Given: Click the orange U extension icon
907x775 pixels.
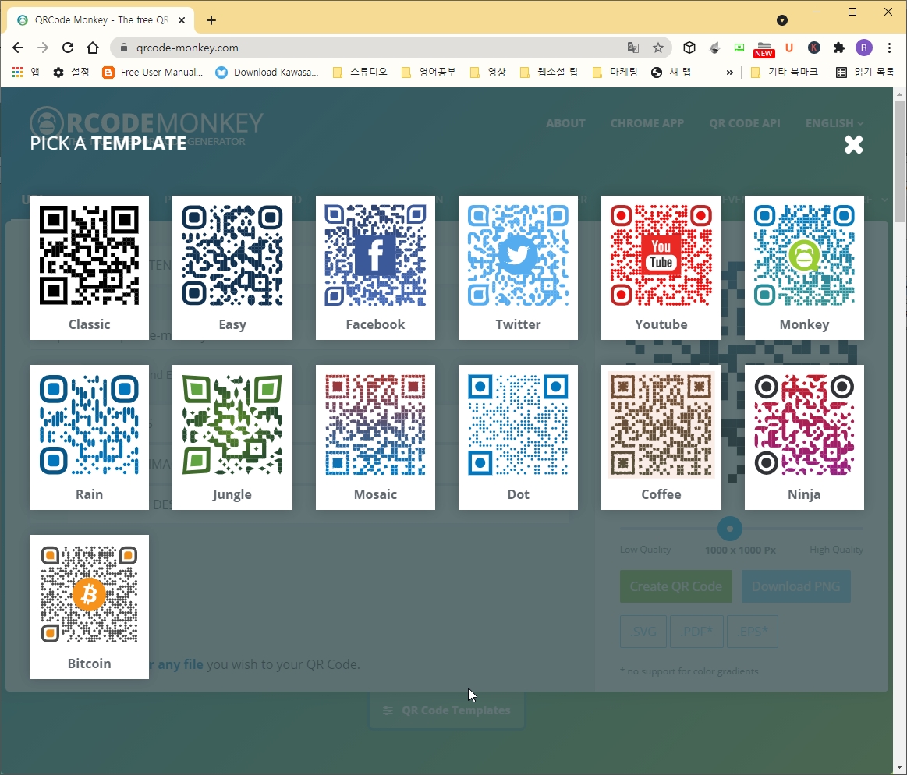Looking at the screenshot, I should (x=789, y=48).
